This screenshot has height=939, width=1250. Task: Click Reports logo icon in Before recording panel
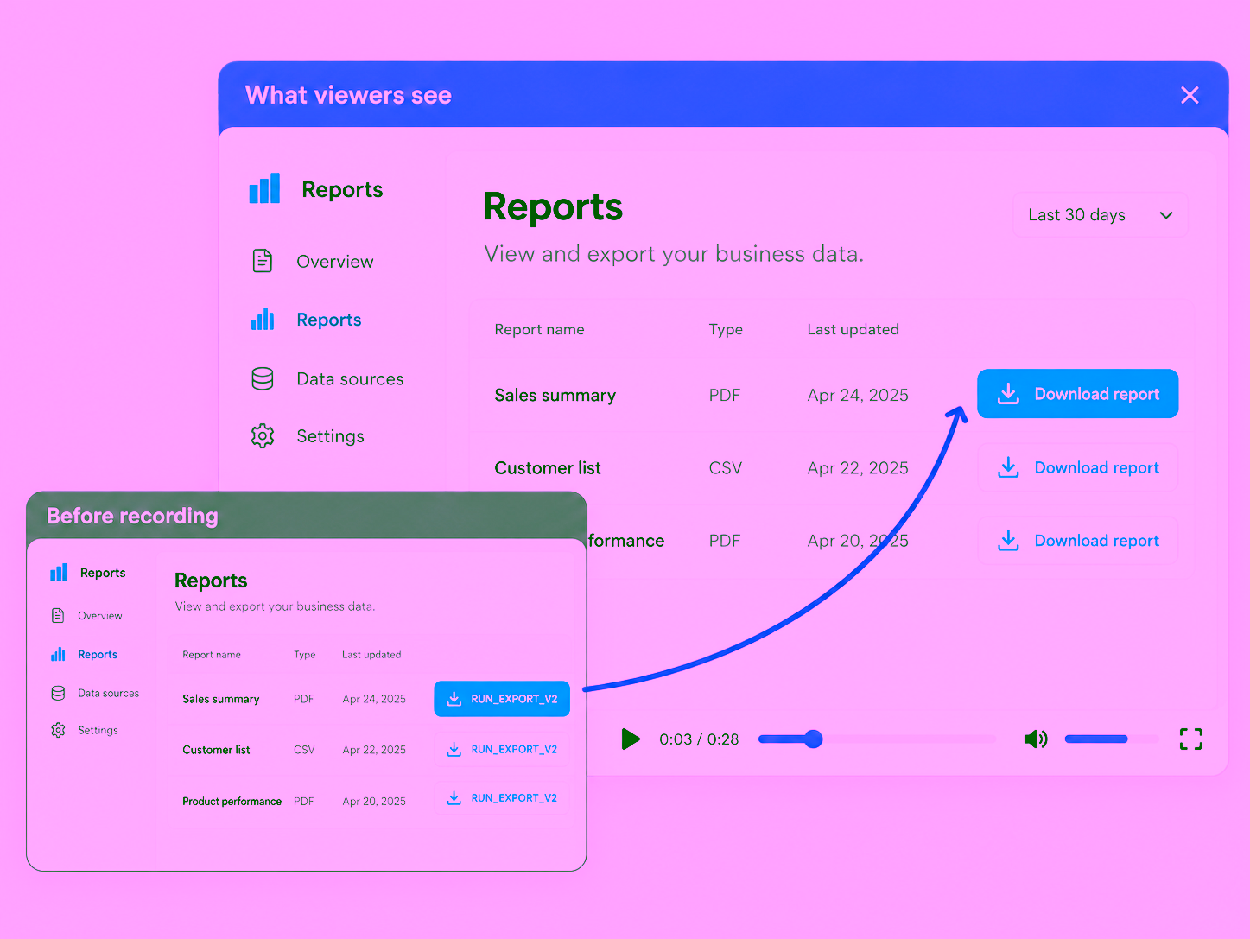pos(59,572)
